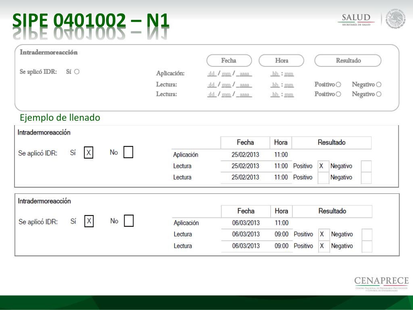Click 'Intradermoreacción' heading in the blank form
The height and width of the screenshot is (310, 413).
tap(49, 52)
